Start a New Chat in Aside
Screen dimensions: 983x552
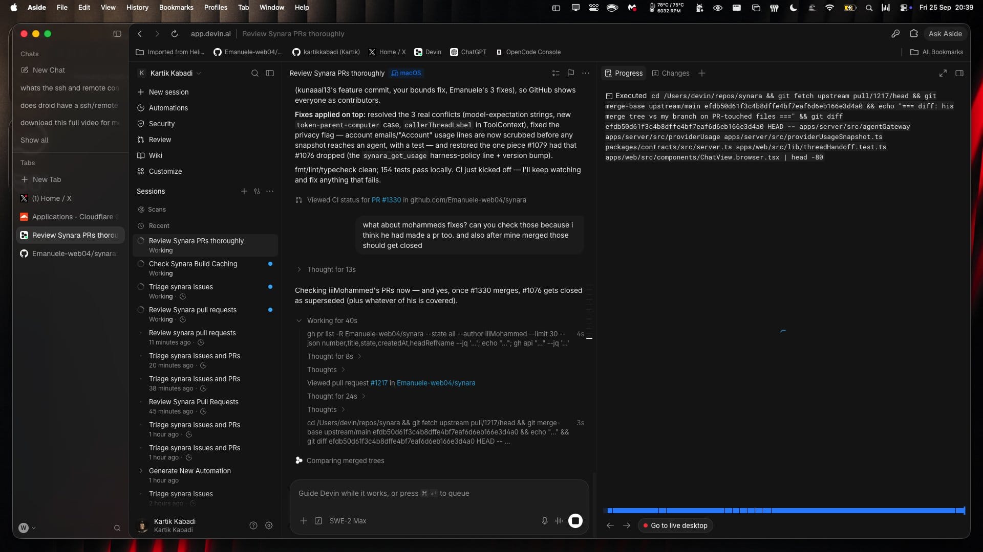click(43, 70)
